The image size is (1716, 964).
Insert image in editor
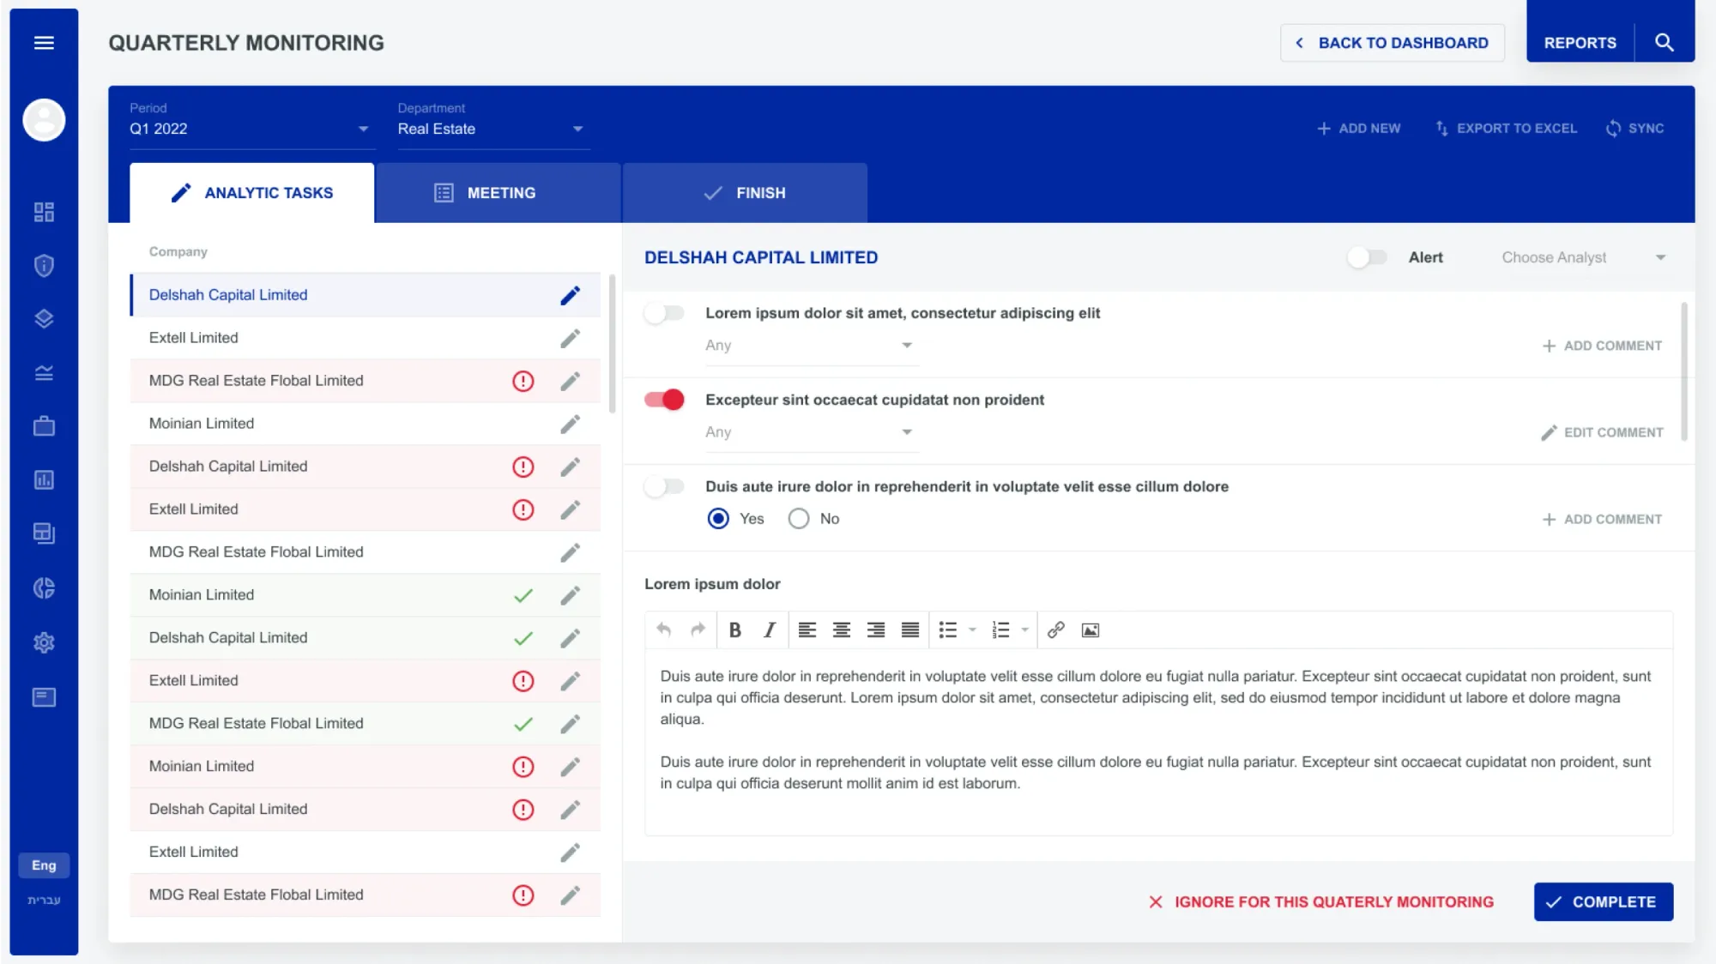pyautogui.click(x=1091, y=630)
